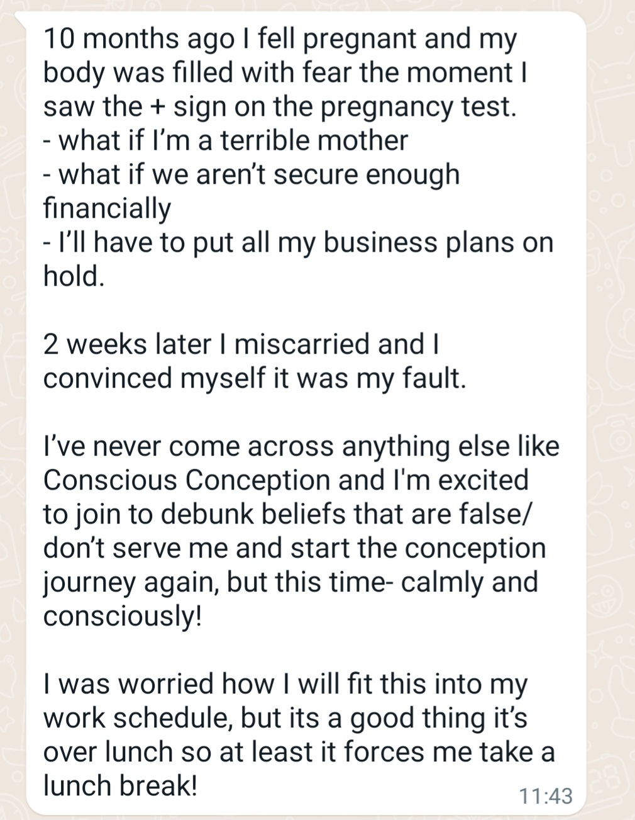The width and height of the screenshot is (635, 820).
Task: Click the 11:43 message timestamp
Action: click(x=546, y=795)
